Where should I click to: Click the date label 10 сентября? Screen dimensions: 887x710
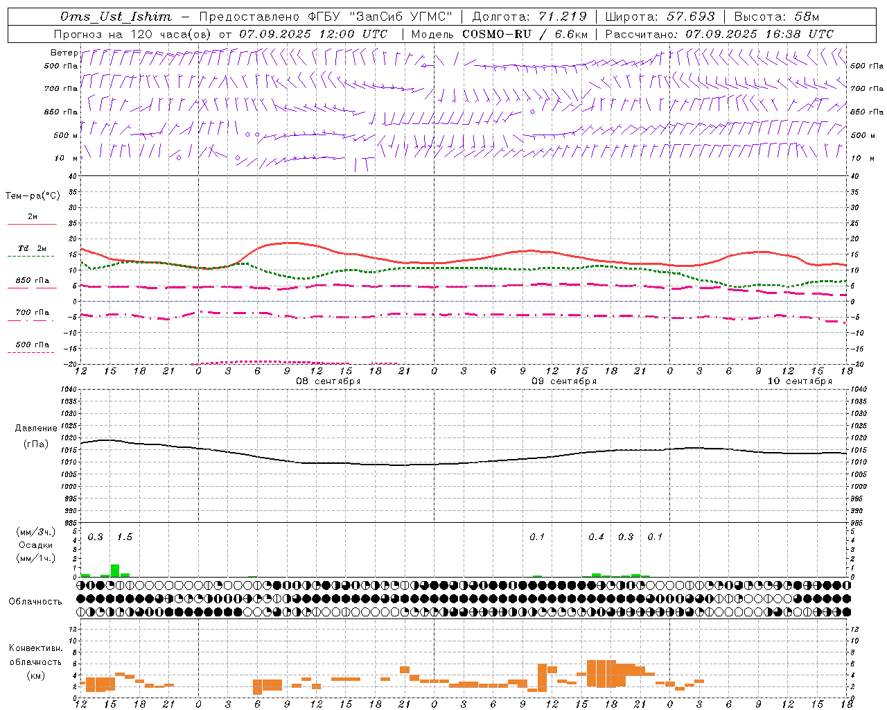pyautogui.click(x=800, y=381)
